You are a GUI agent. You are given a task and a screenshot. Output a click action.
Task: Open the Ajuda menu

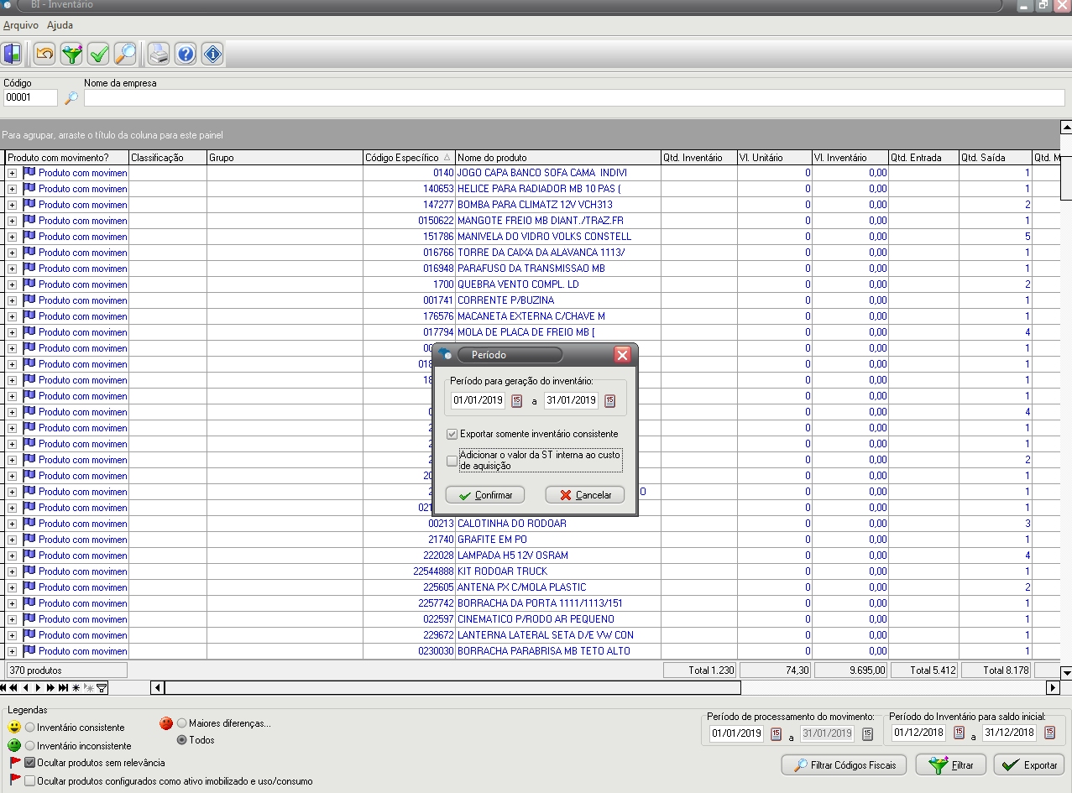60,25
